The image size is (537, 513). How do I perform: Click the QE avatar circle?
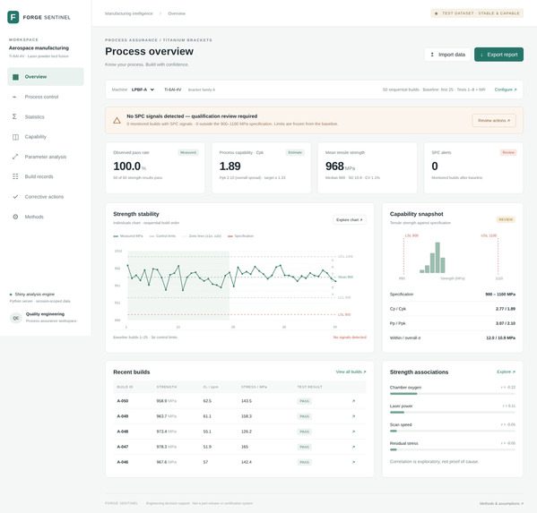16,318
